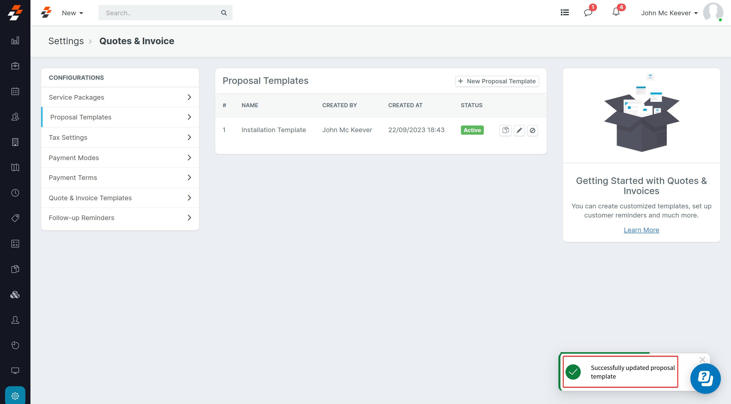Click the price tag sidebar icon
The height and width of the screenshot is (404, 731).
(15, 218)
